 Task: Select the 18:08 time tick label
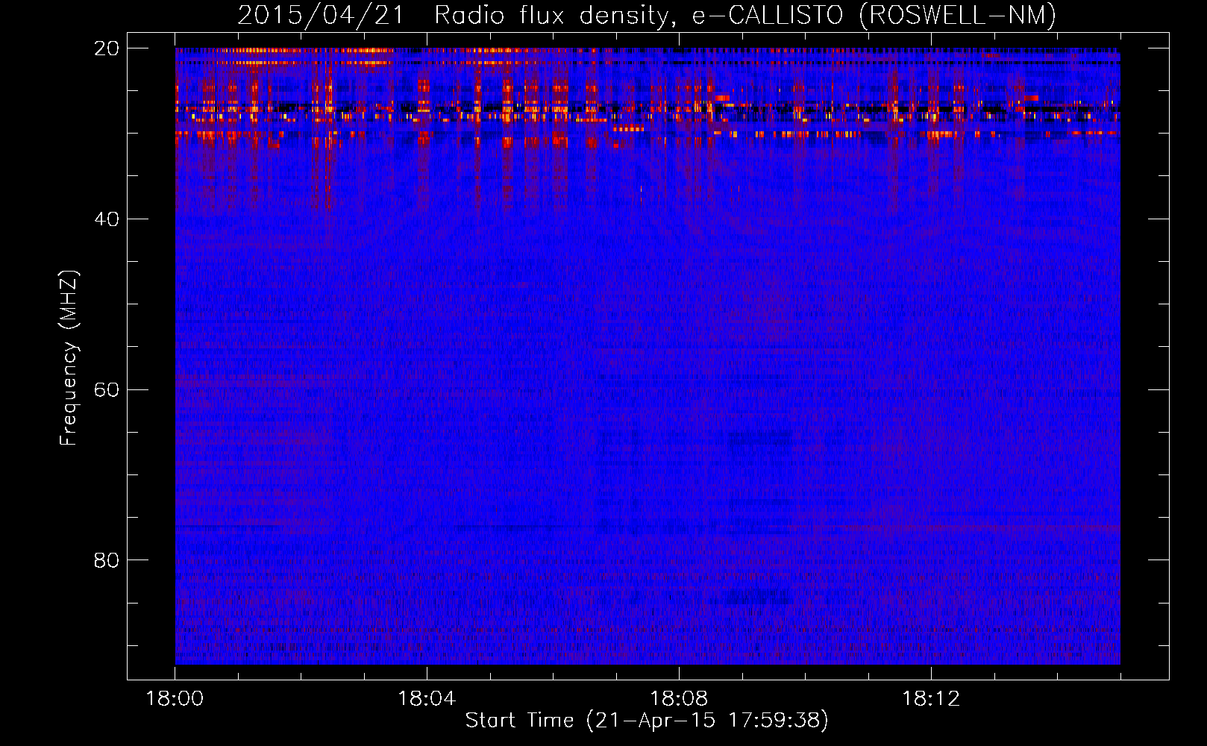point(679,699)
